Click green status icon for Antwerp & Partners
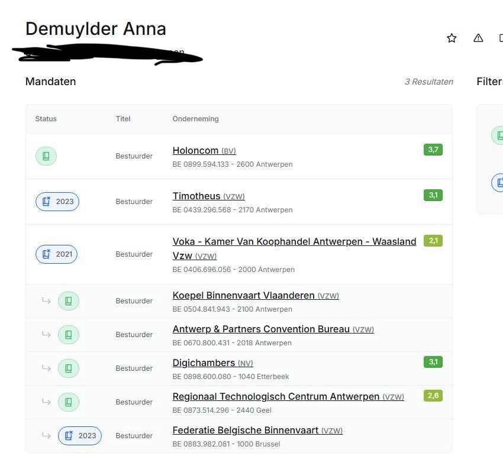The height and width of the screenshot is (466, 503). 68,335
